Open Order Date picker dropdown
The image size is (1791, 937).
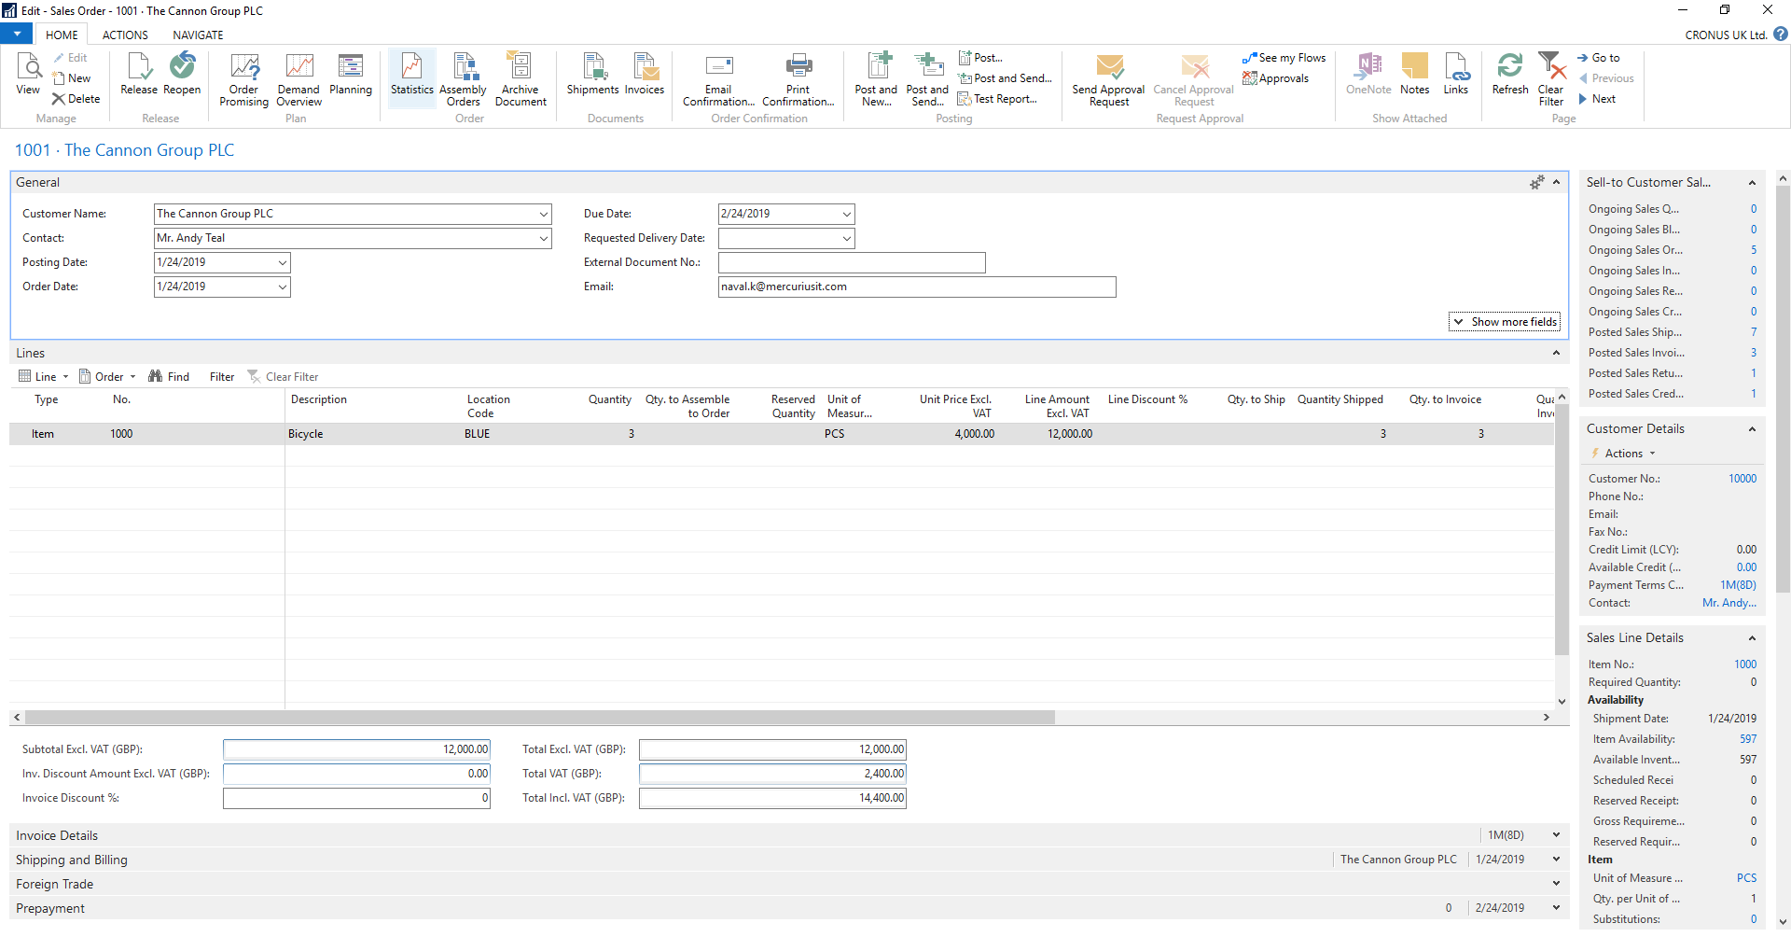(x=282, y=287)
